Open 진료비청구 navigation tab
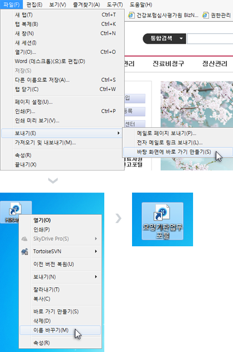The image size is (233, 352). pyautogui.click(x=168, y=64)
